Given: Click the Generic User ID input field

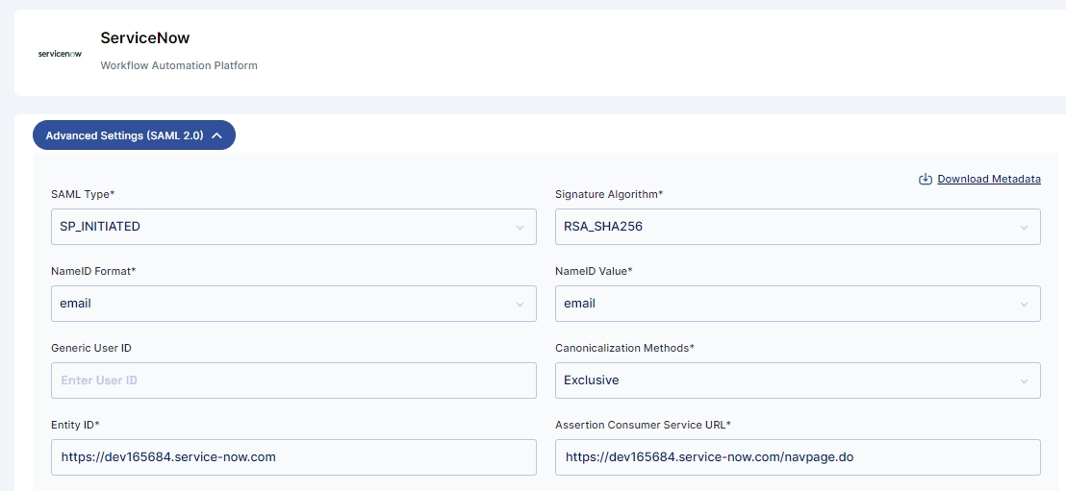Looking at the screenshot, I should (x=293, y=381).
